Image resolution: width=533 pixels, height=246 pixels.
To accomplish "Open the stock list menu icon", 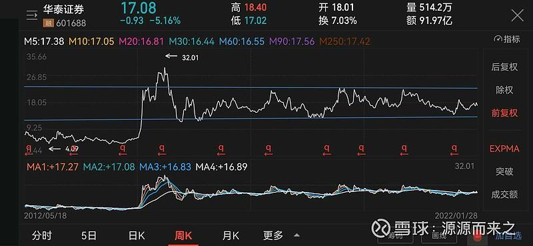I will (32, 15).
